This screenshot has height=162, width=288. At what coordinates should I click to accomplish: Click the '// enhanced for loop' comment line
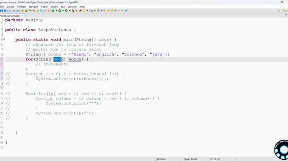point(72,45)
